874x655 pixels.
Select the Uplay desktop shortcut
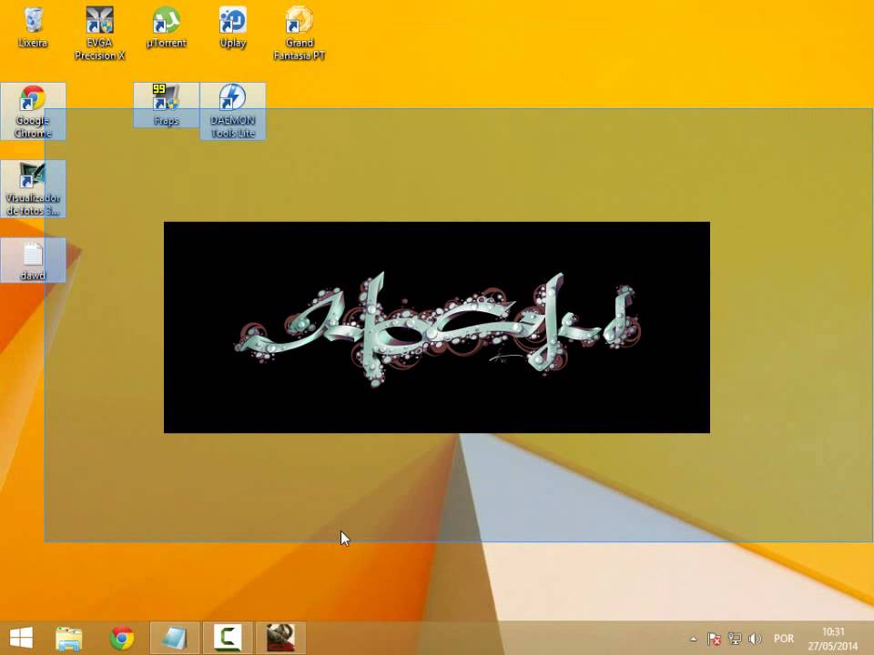click(x=233, y=26)
